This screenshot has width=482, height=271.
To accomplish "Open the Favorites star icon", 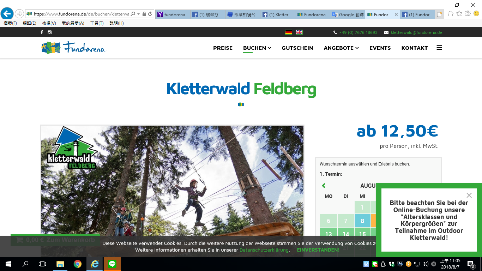I will click(x=459, y=14).
